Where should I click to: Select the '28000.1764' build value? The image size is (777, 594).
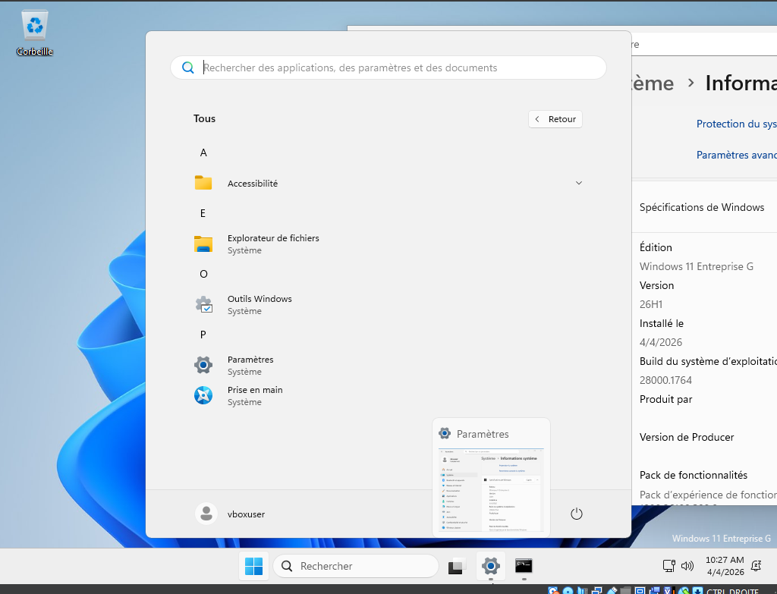click(665, 380)
